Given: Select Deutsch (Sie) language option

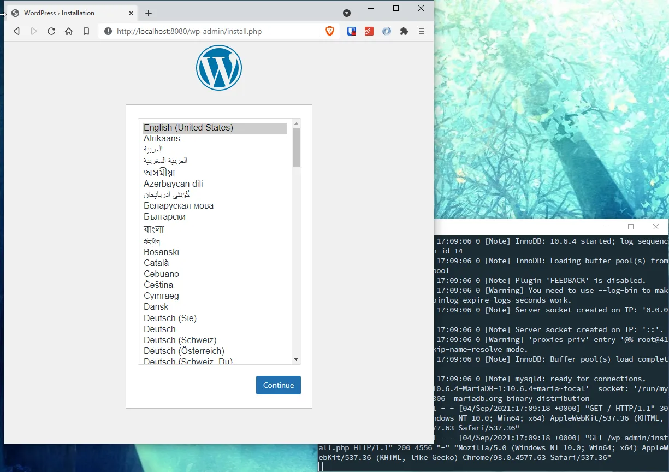Looking at the screenshot, I should (x=215, y=318).
